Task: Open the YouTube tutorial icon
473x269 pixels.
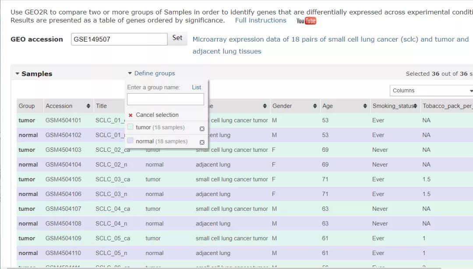Action: pyautogui.click(x=306, y=21)
